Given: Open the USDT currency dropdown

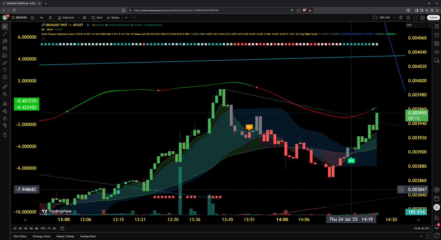Looking at the screenshot, I should (x=418, y=25).
